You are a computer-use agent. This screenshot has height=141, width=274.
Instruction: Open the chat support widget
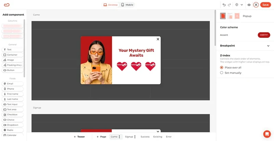(267, 134)
